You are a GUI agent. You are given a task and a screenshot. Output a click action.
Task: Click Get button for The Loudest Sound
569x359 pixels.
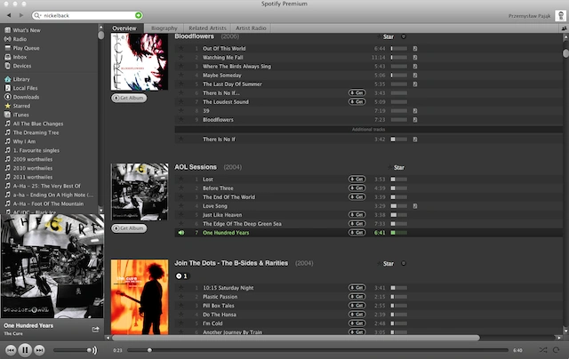[x=357, y=102]
